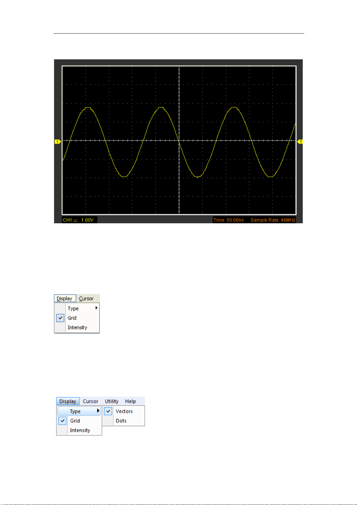Click the Time: 50.00ns readout
357x505 pixels.
(x=228, y=220)
